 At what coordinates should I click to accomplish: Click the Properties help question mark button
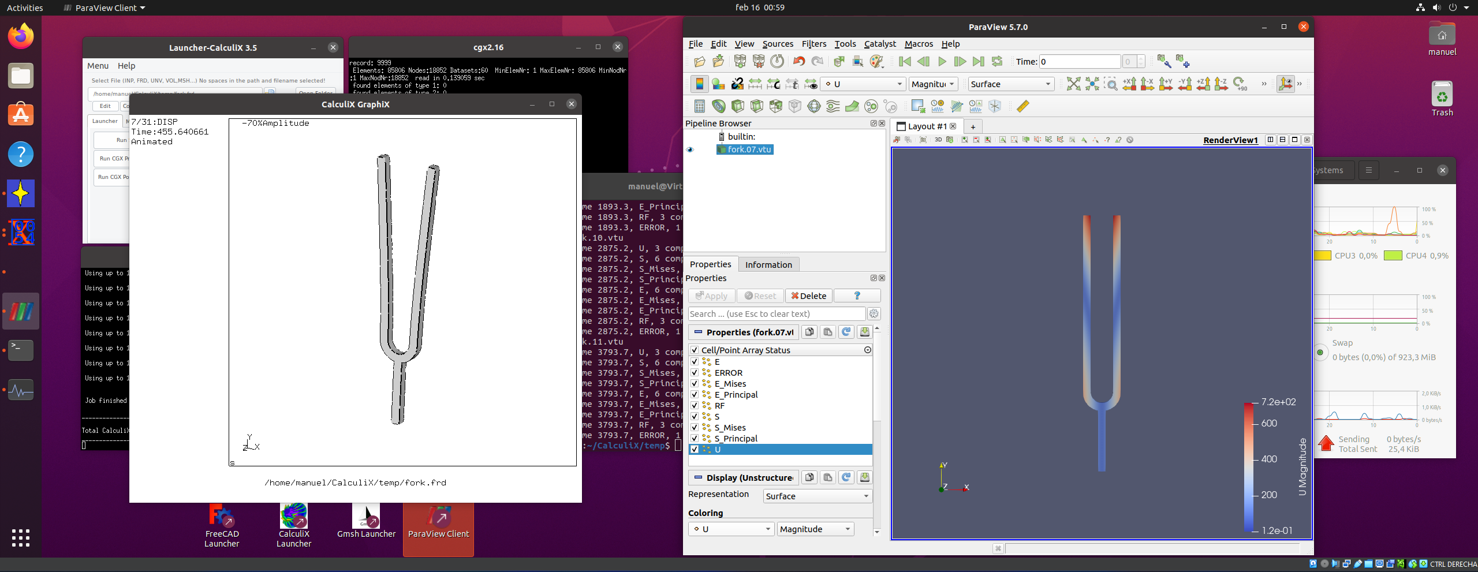pos(857,296)
